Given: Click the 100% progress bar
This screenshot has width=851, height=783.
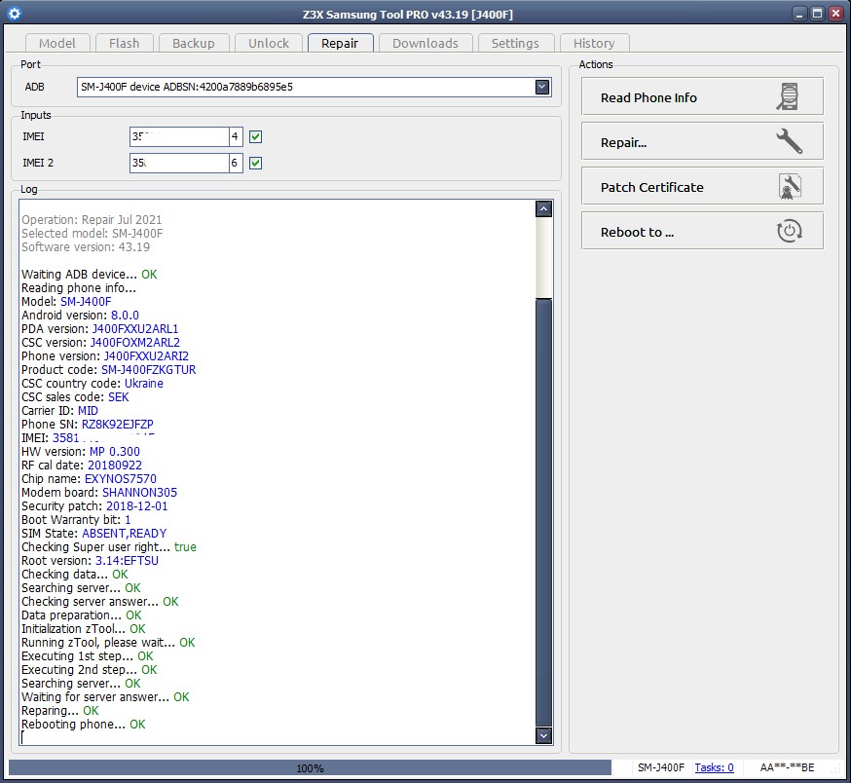Looking at the screenshot, I should click(x=310, y=767).
